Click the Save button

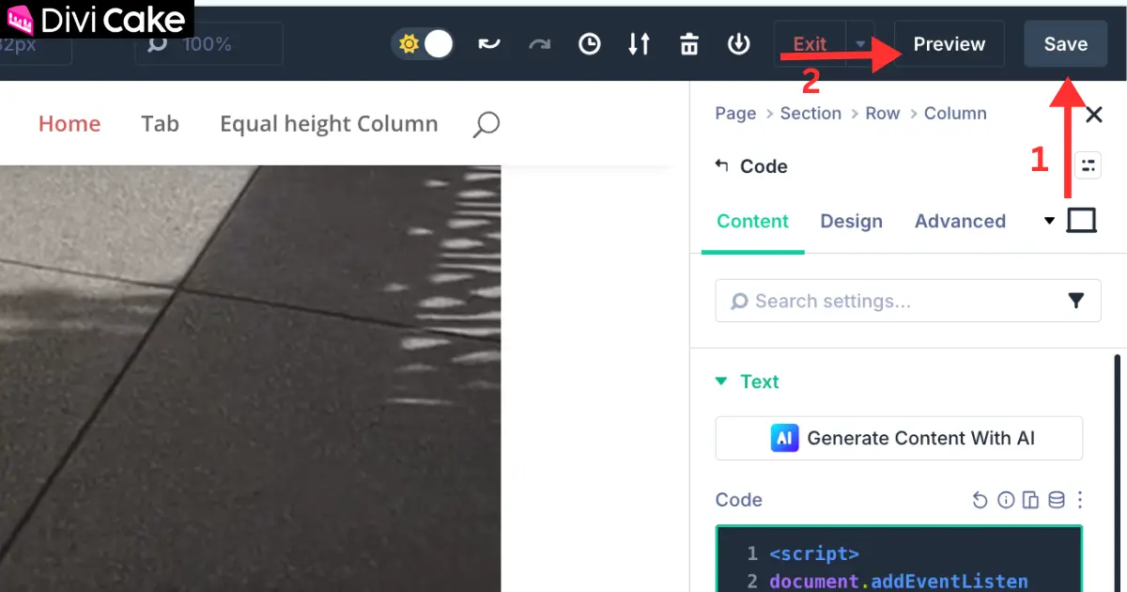point(1066,44)
